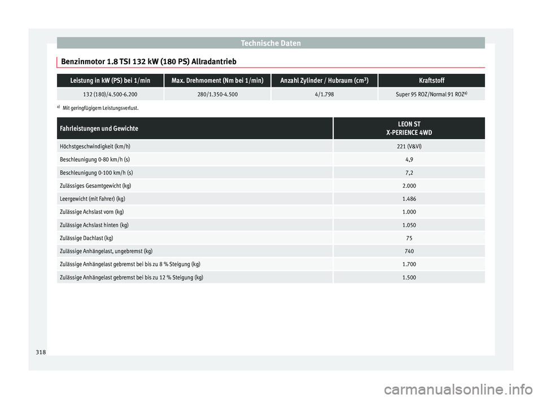542x399 pixels.
Task: Click the 'LEON ST X-PERIENCE 4WD' column header
Action: pyautogui.click(x=409, y=128)
